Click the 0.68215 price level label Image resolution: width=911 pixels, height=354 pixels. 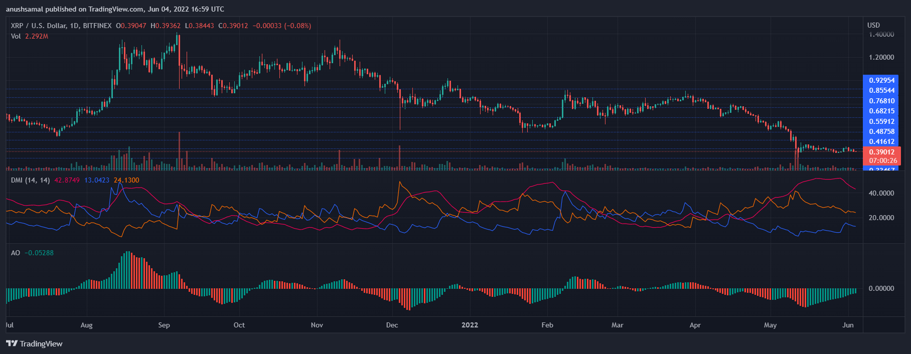(881, 111)
